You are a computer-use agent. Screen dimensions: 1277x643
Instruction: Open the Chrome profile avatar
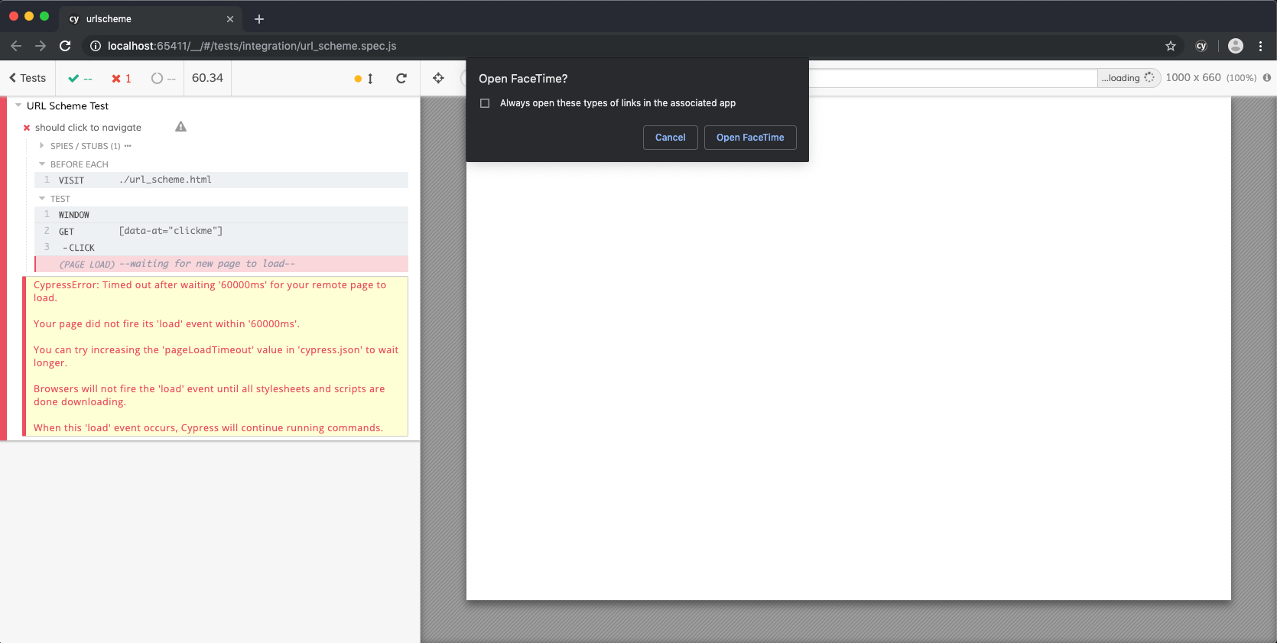1235,46
